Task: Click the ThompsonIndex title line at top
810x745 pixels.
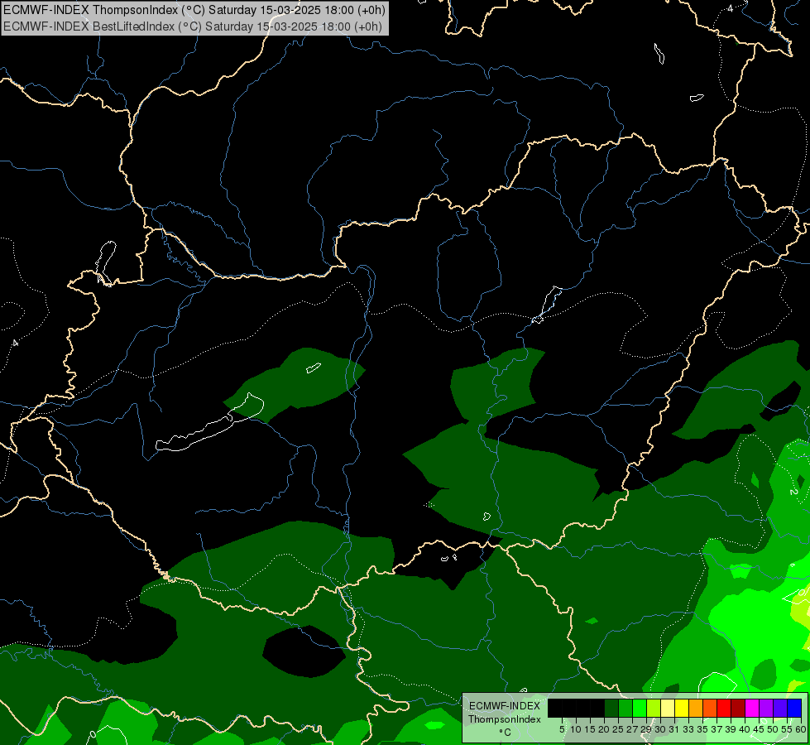Action: [194, 10]
